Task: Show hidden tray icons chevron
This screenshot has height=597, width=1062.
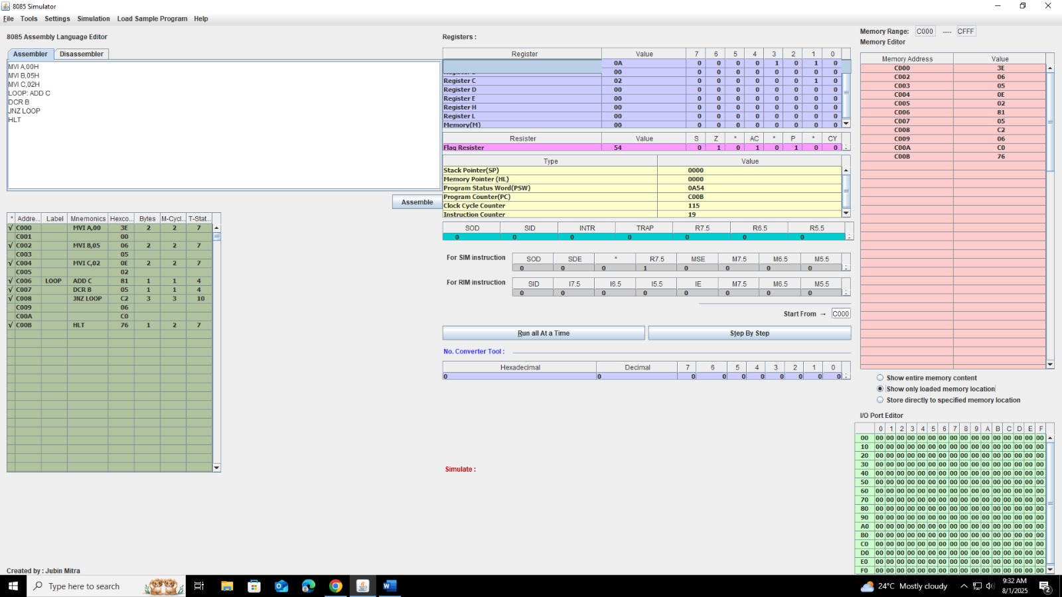Action: pyautogui.click(x=964, y=586)
